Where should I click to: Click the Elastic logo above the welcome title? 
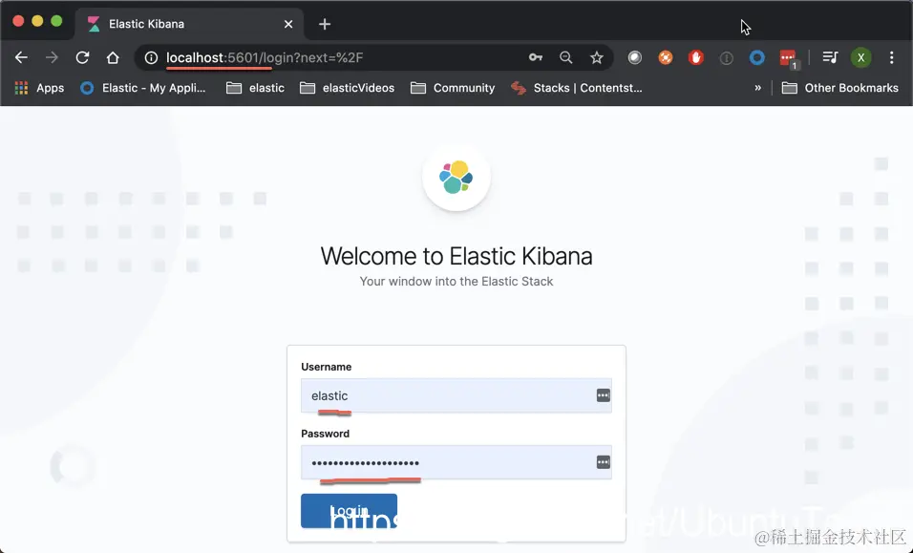point(456,177)
